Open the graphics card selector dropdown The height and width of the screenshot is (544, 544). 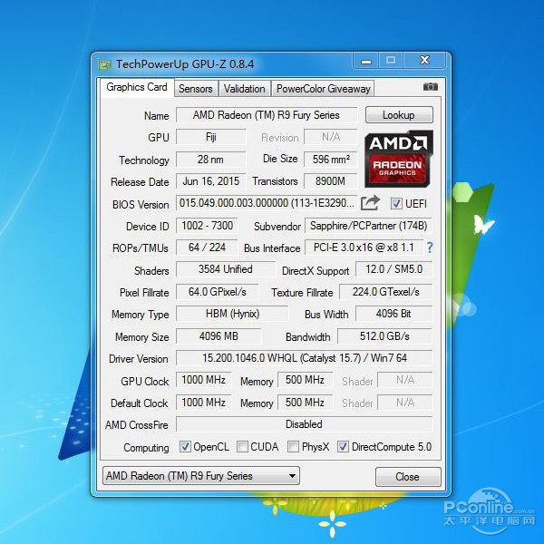click(201, 476)
